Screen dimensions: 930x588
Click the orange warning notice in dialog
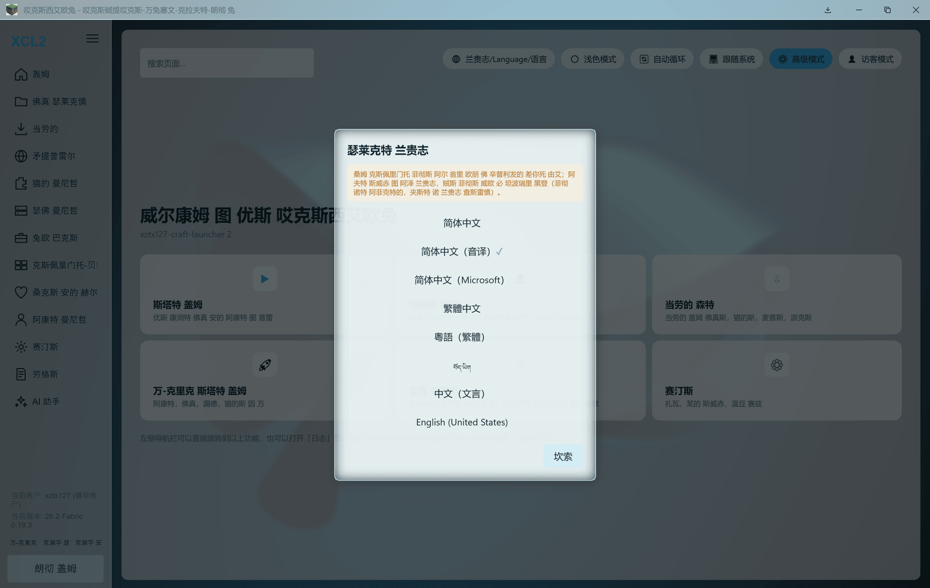[x=465, y=183]
